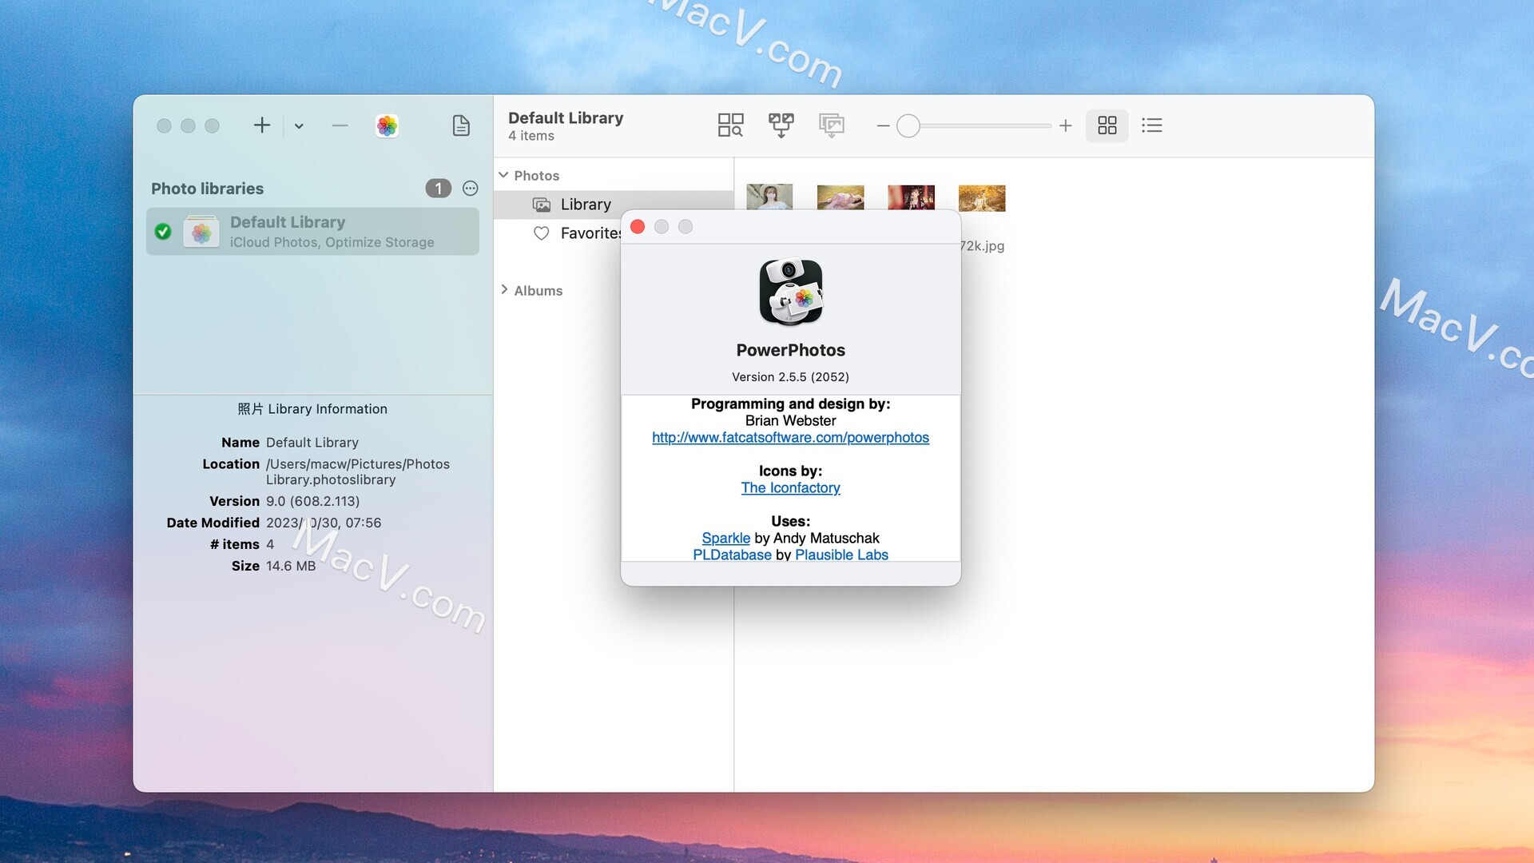Click the merge libraries toolbar icon
This screenshot has width=1534, height=863.
[781, 125]
